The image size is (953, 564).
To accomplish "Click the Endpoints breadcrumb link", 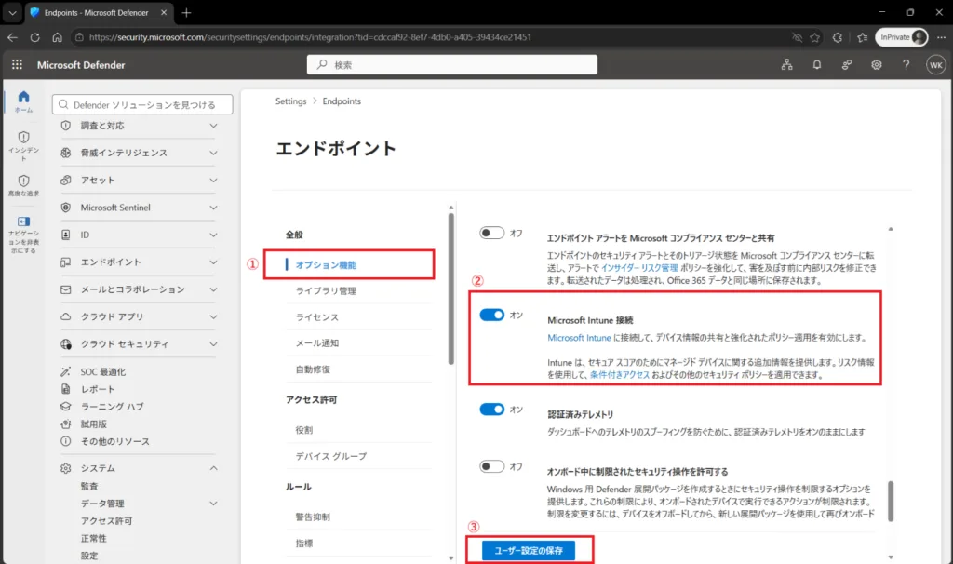I will (x=342, y=101).
